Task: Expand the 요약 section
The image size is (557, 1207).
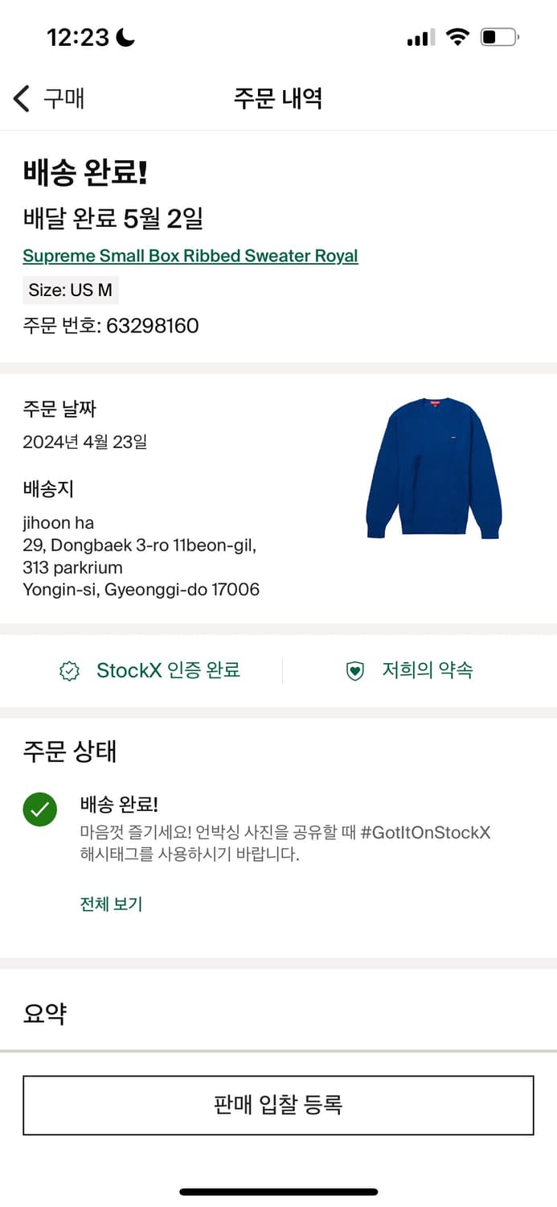Action: (44, 1012)
